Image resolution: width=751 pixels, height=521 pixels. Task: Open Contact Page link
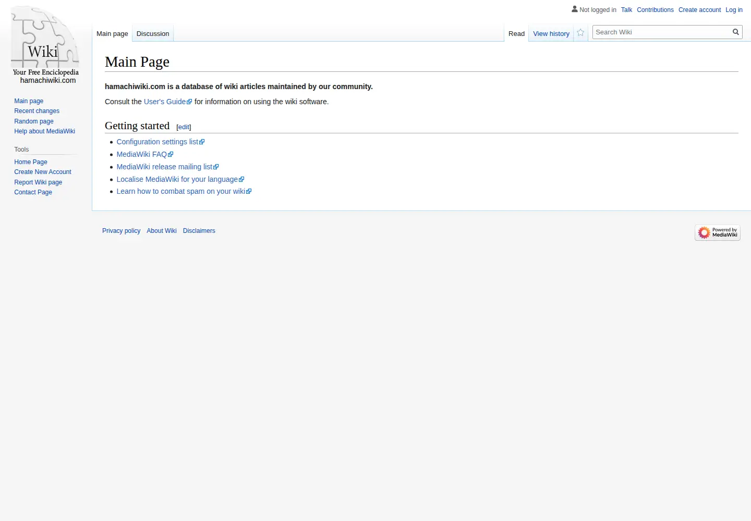point(33,192)
